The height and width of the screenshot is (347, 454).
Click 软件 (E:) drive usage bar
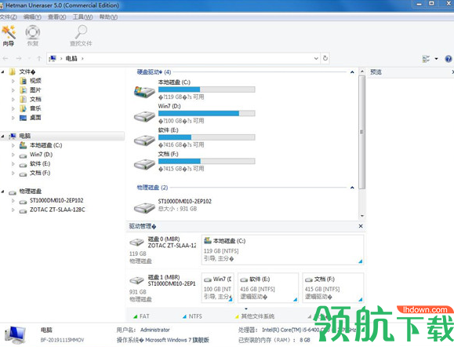(206, 137)
